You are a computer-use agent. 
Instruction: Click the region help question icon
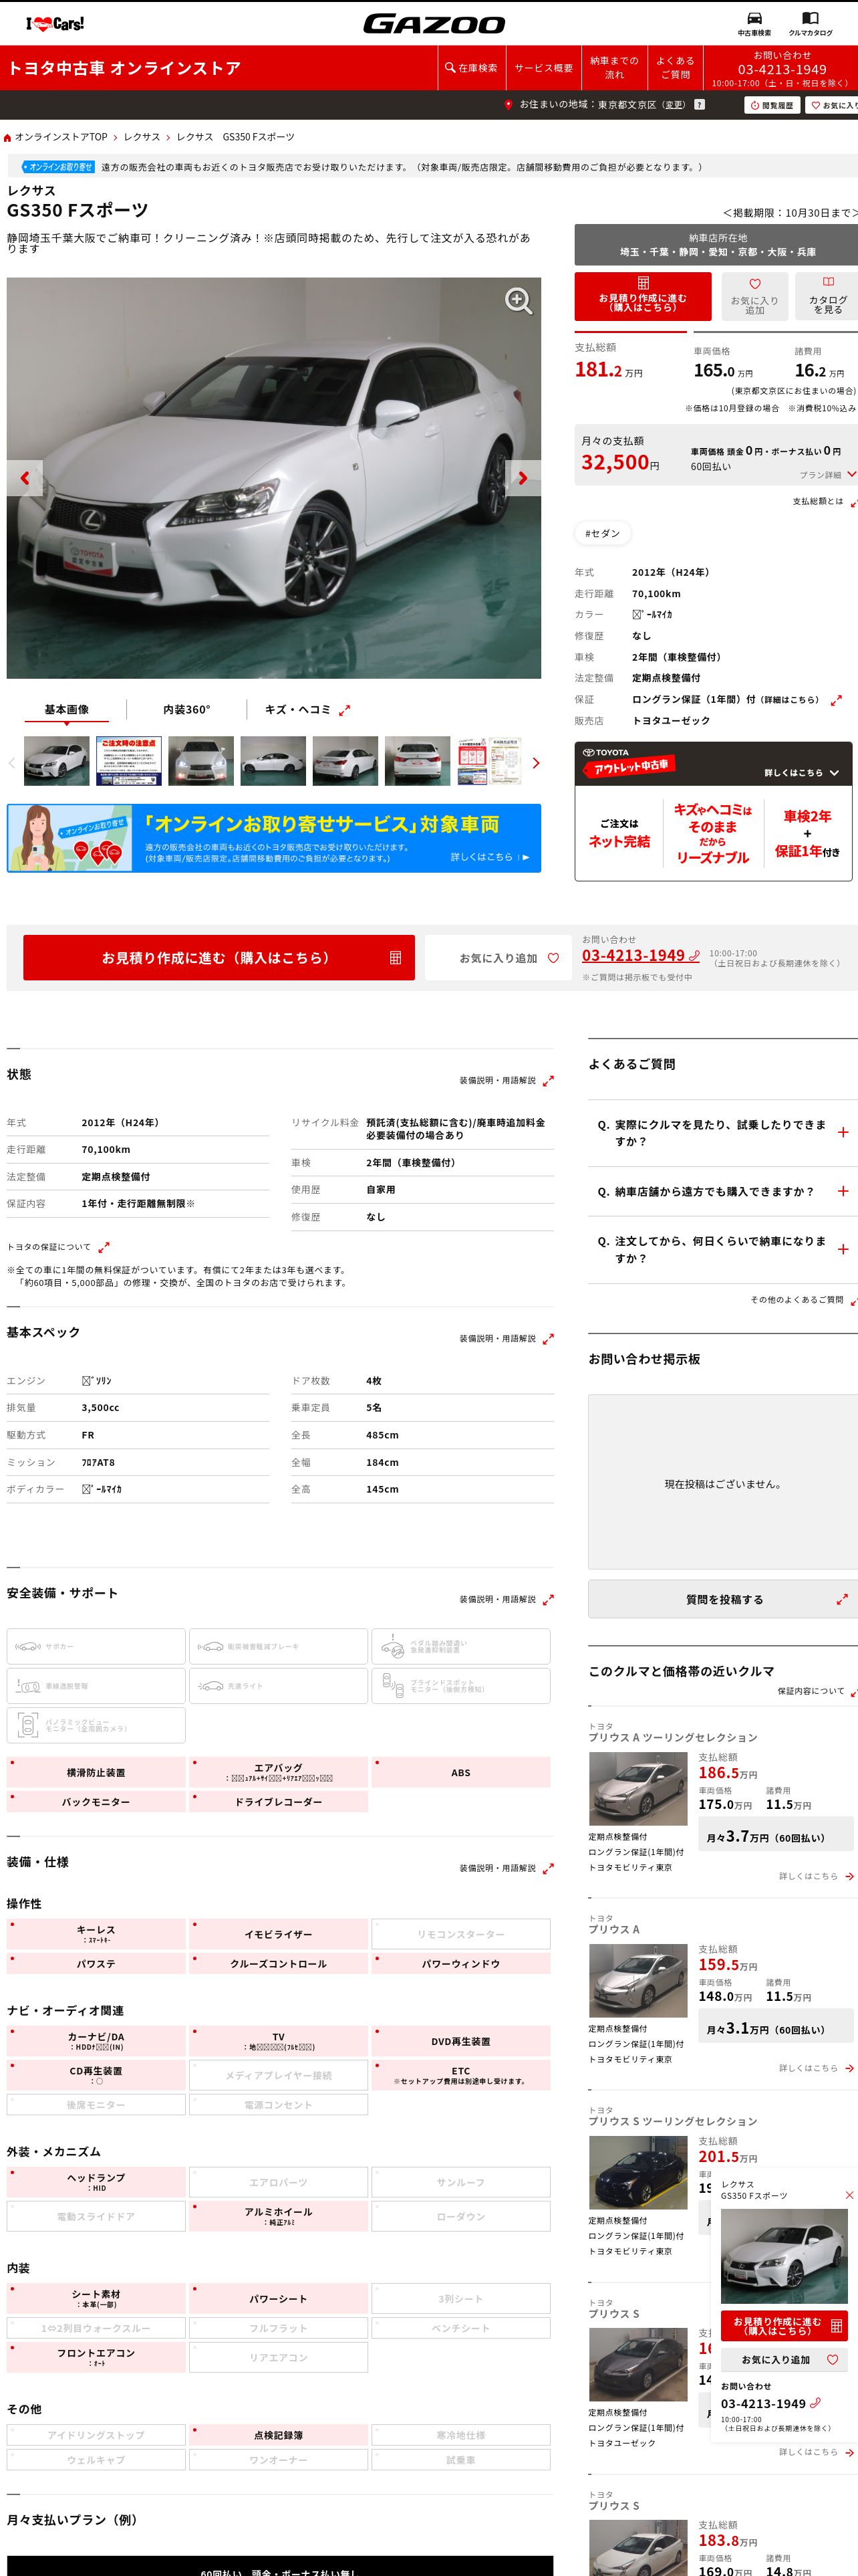click(x=699, y=104)
